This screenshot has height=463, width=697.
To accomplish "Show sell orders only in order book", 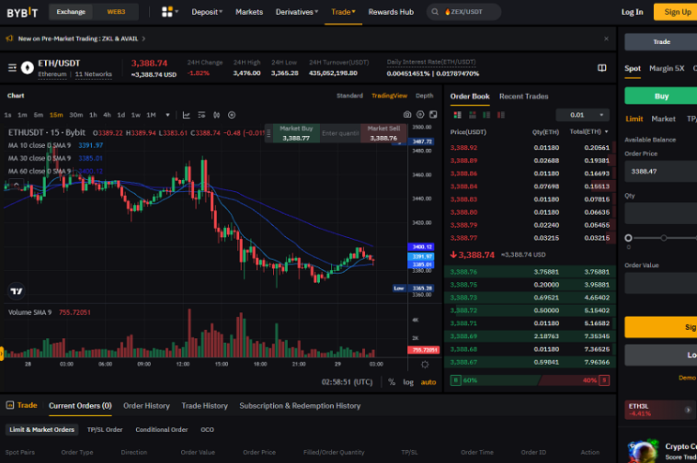I will (502, 115).
